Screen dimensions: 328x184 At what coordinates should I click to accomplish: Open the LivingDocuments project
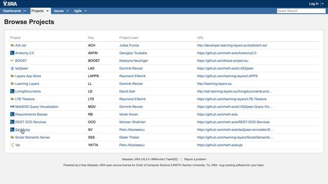coord(28,91)
